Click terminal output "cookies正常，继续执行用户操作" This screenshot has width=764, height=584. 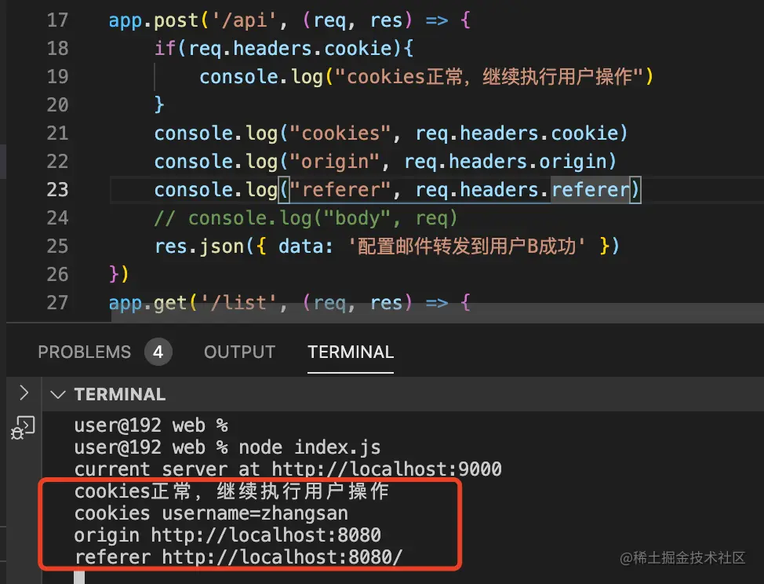[x=231, y=491]
